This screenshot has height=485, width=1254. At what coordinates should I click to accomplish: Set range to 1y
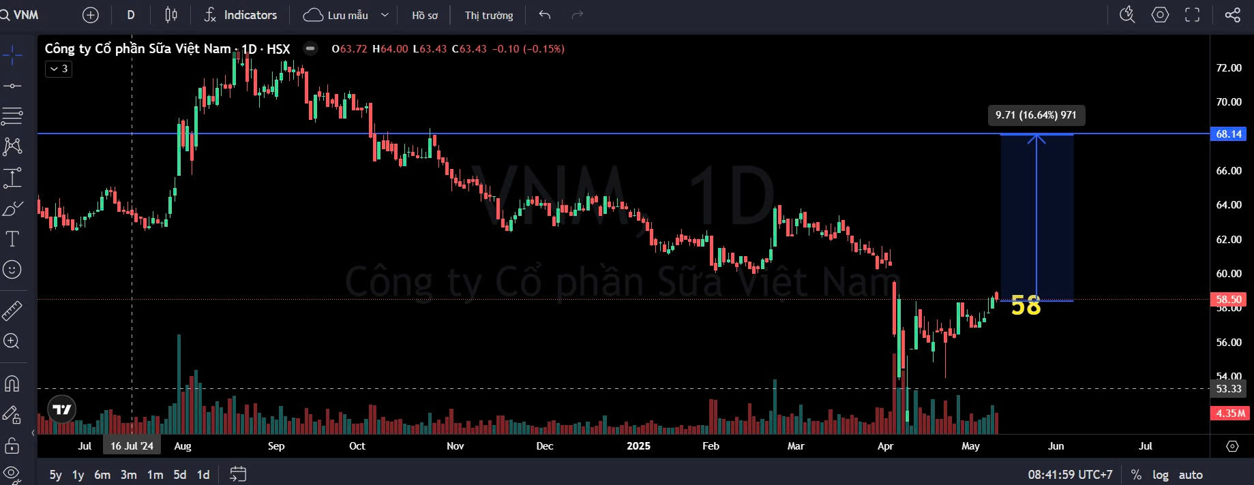pyautogui.click(x=78, y=475)
